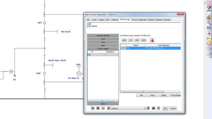212x119 pixels.
Task: Click the logic table horizontal scrollbar thumb
Action: tap(143, 91)
